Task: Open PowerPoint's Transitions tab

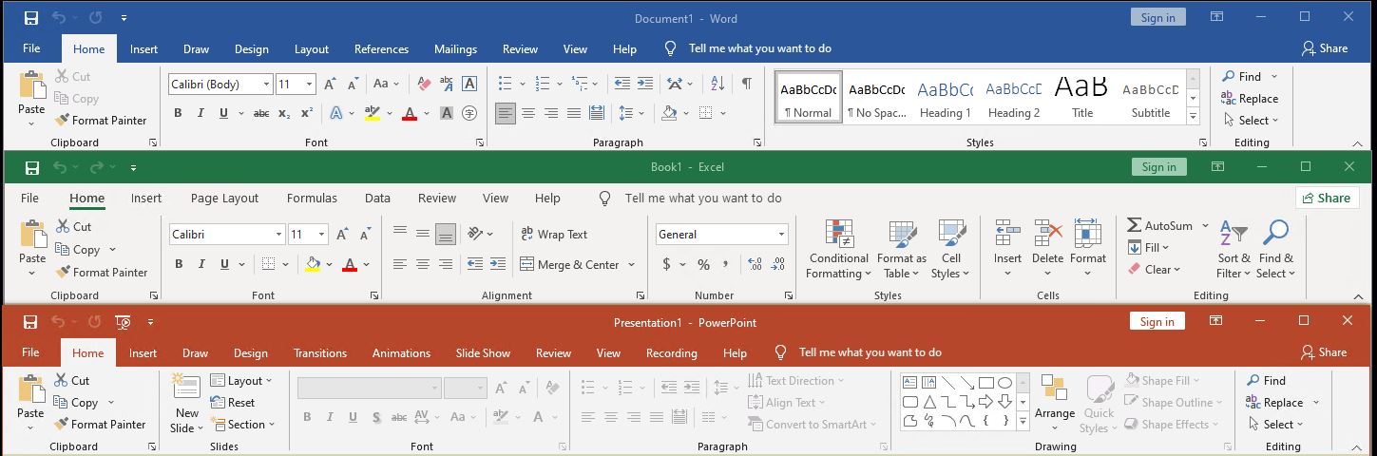Action: 320,352
